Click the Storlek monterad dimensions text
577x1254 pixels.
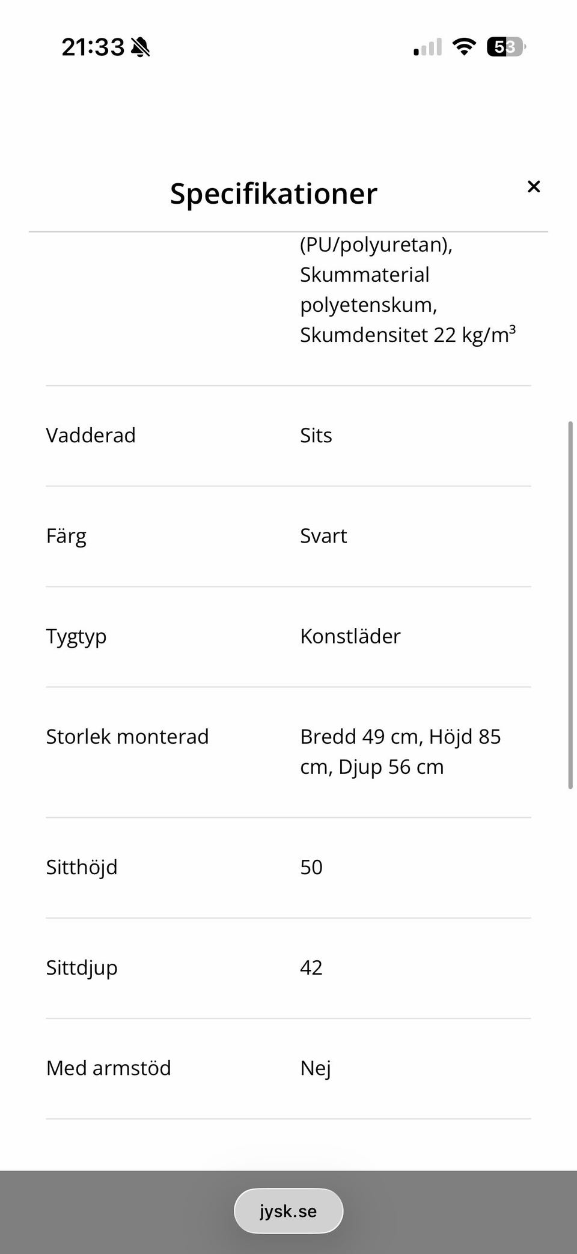400,751
